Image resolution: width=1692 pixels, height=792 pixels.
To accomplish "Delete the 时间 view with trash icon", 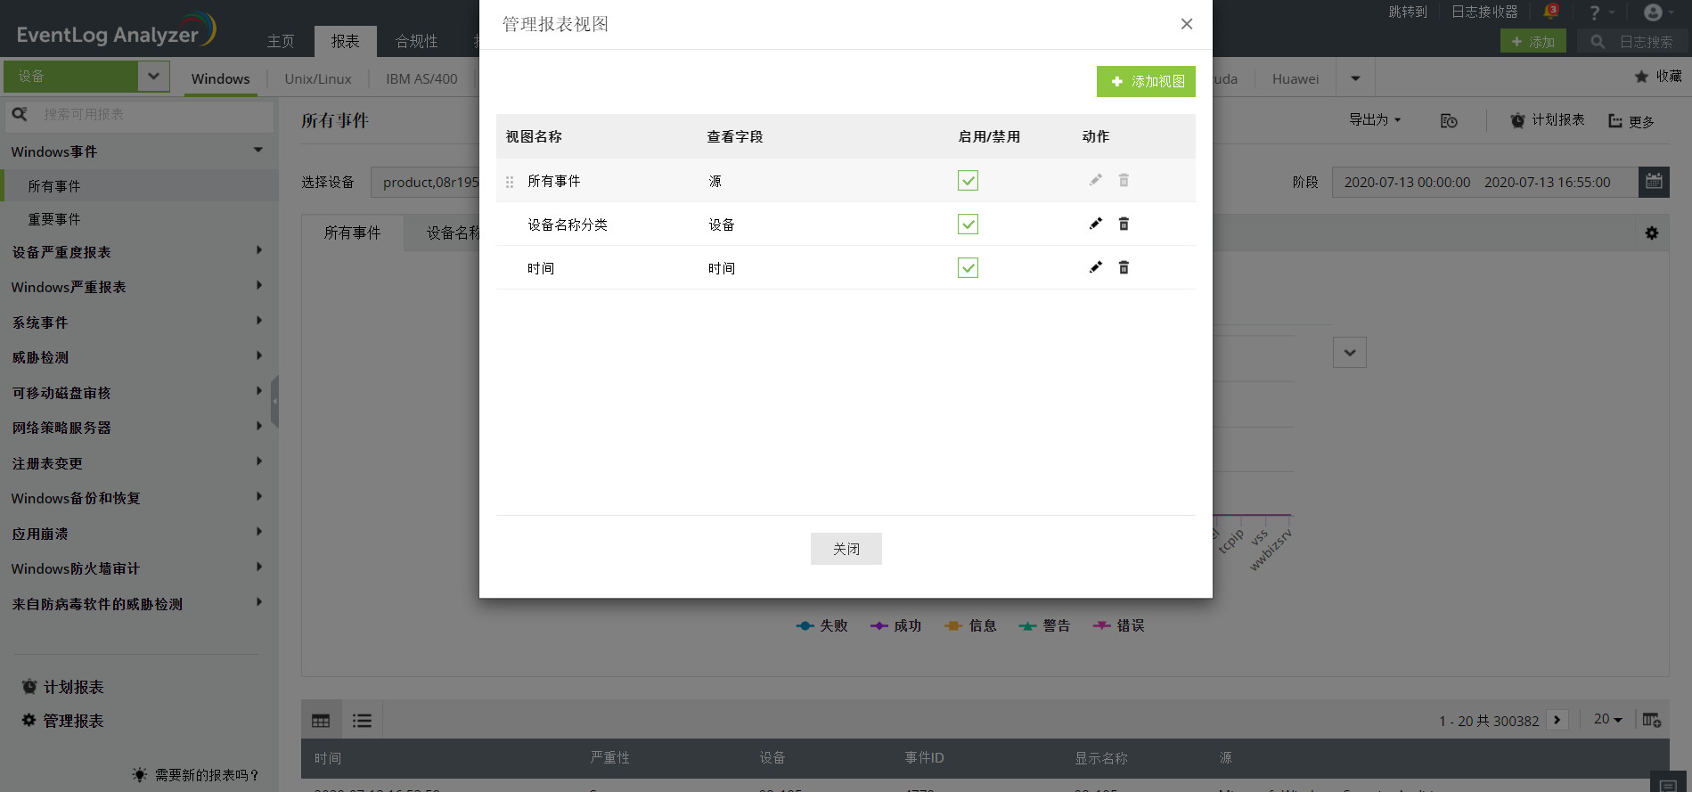I will (x=1124, y=267).
